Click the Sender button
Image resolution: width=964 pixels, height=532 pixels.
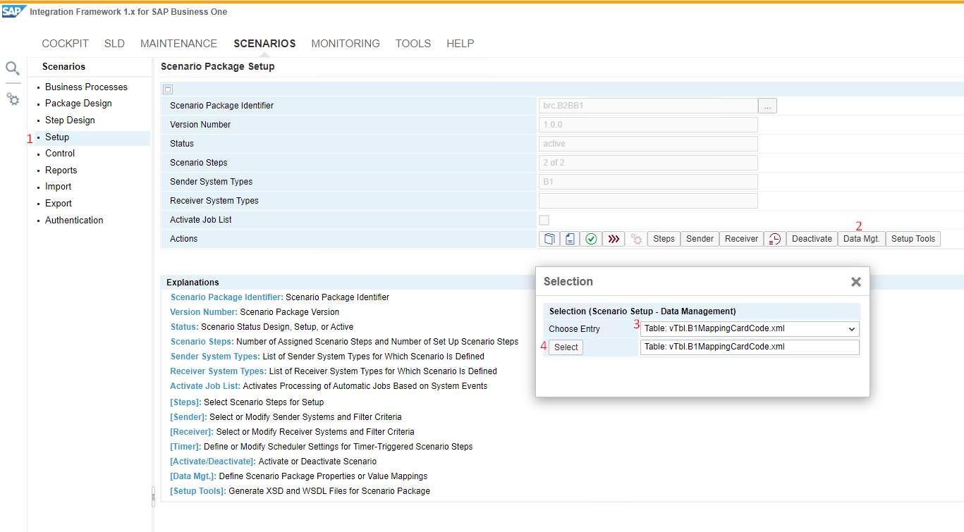click(x=700, y=239)
